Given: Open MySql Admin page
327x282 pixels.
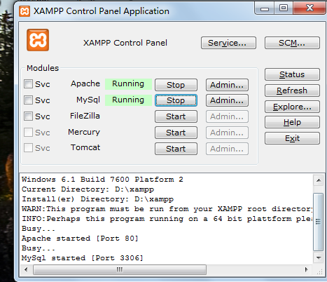Looking at the screenshot, I should [x=227, y=100].
